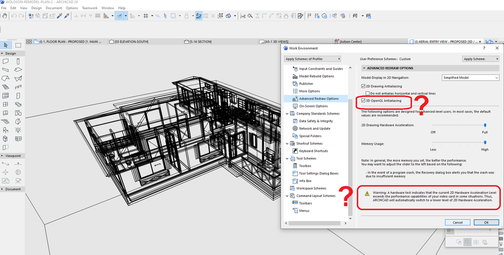Open the Teamwork menu

pyautogui.click(x=90, y=8)
